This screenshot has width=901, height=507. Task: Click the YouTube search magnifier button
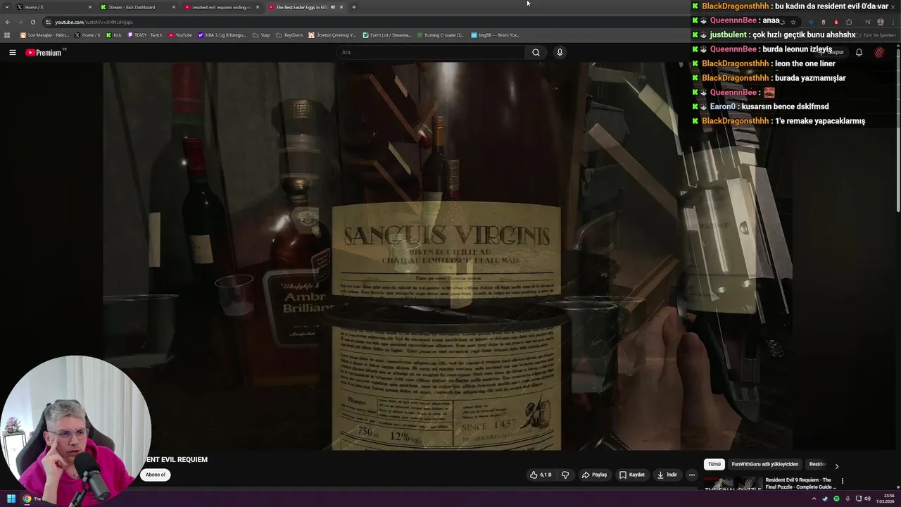click(536, 52)
